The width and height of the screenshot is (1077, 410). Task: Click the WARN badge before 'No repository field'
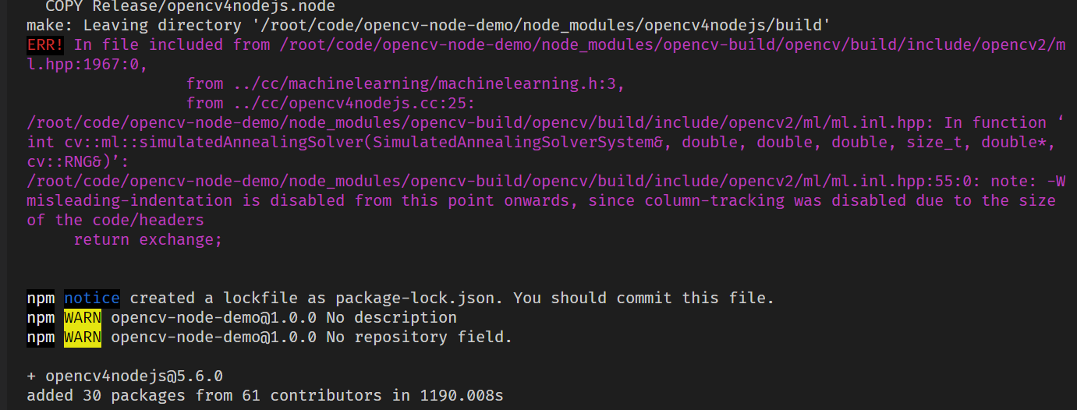click(83, 337)
